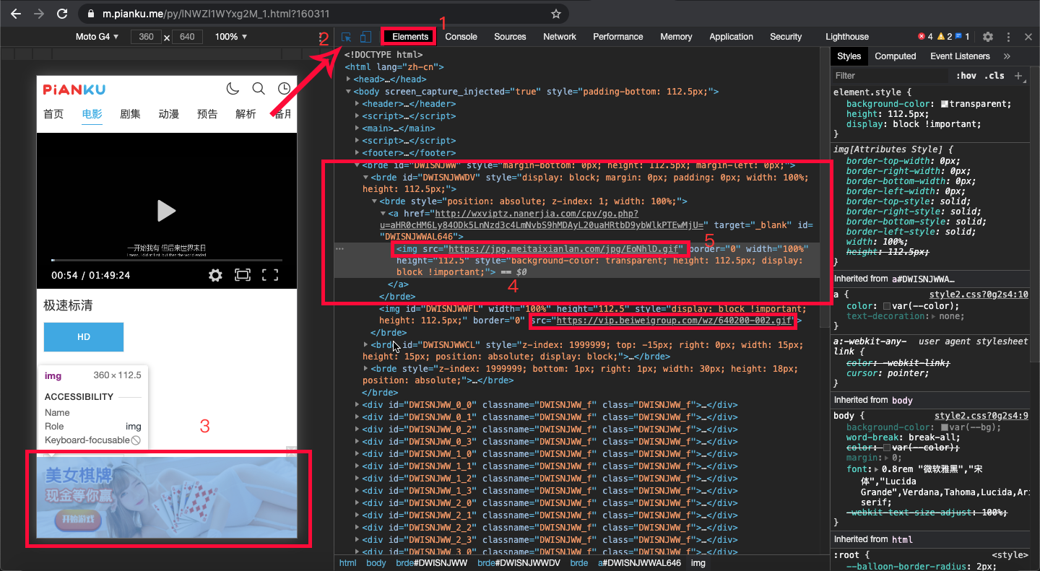Open the site search magnifier icon
Screen dimensions: 1040x571
[x=259, y=89]
